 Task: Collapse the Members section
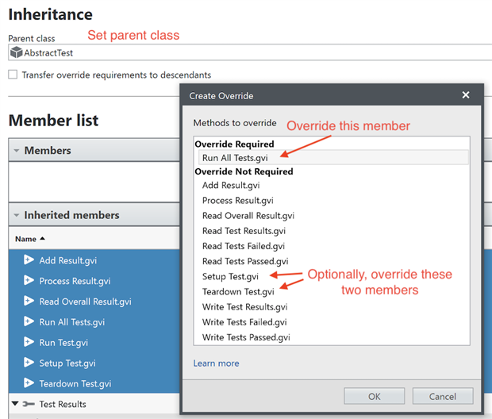pos(16,151)
